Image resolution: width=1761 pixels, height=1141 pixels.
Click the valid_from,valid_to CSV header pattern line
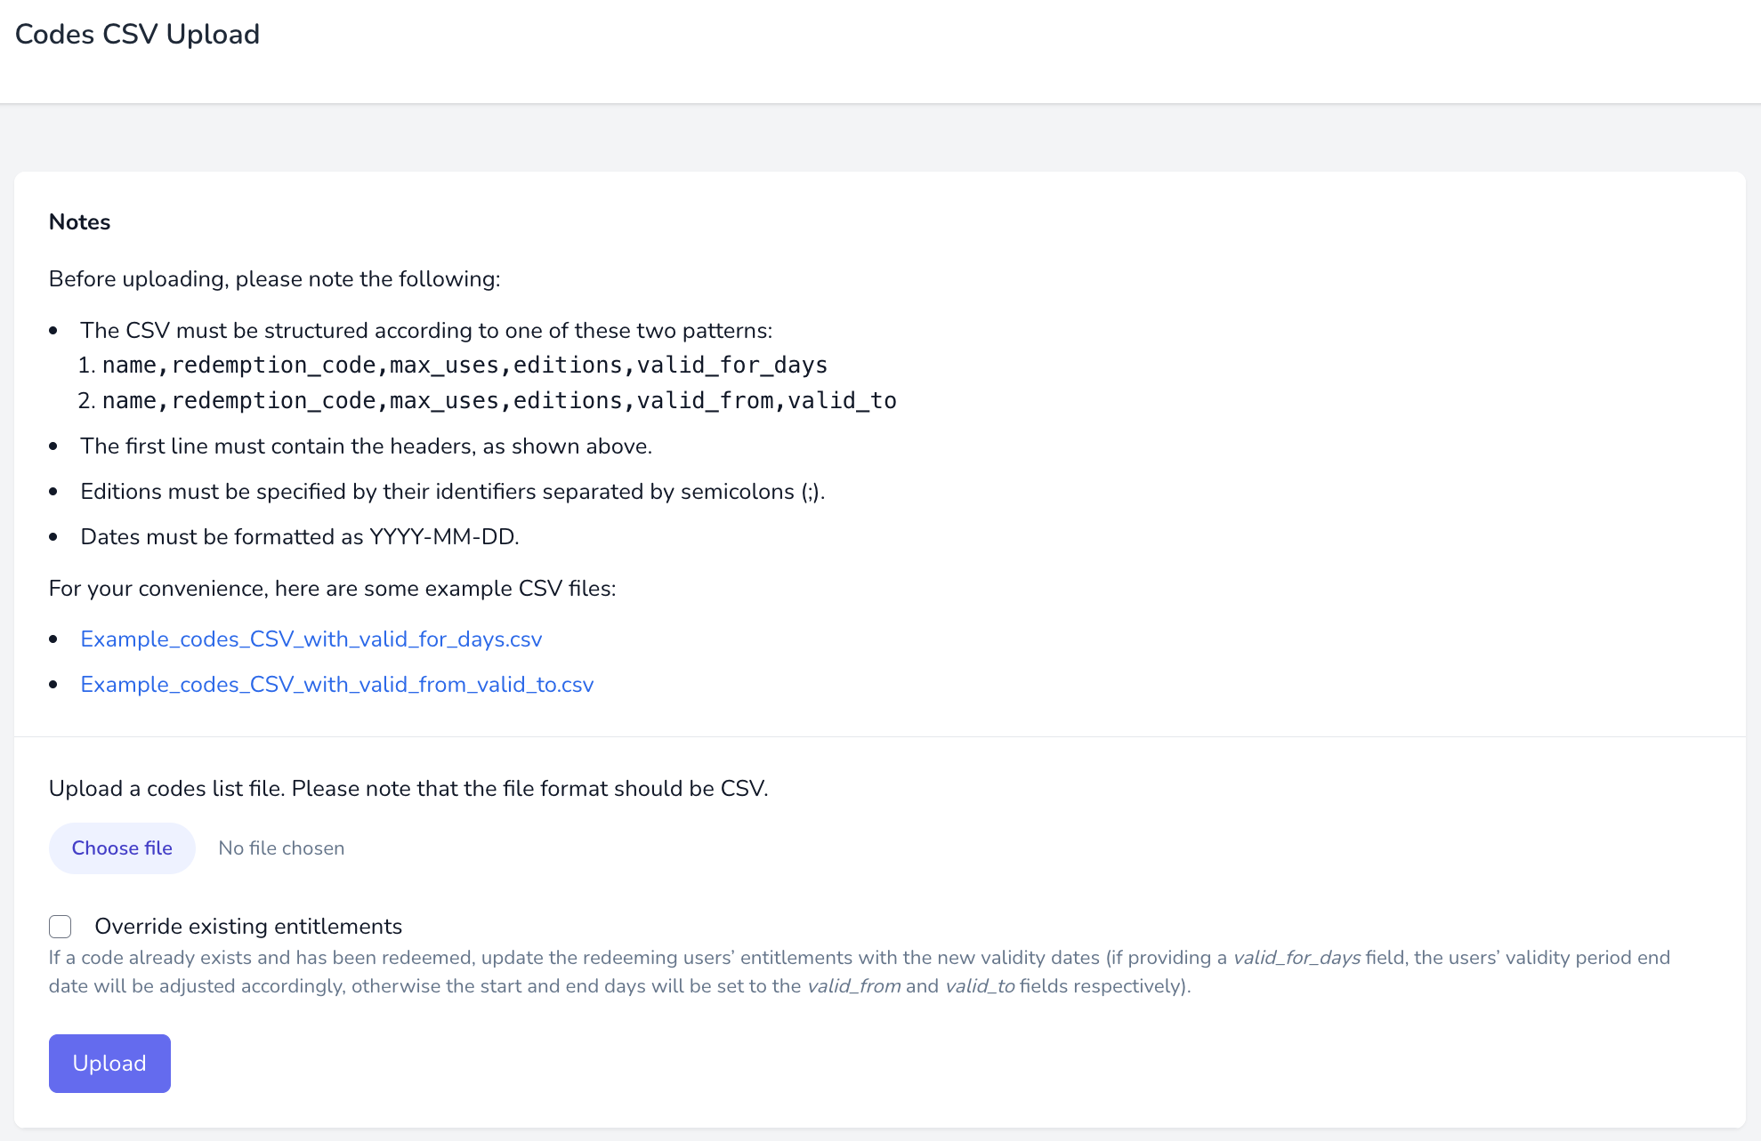point(498,401)
